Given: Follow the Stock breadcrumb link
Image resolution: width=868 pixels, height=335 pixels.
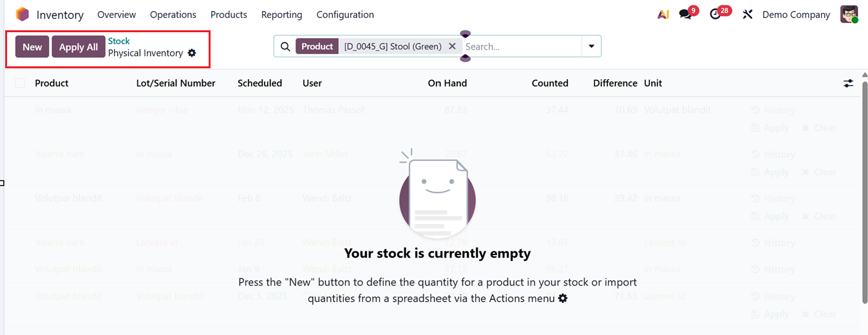Looking at the screenshot, I should click(x=119, y=41).
